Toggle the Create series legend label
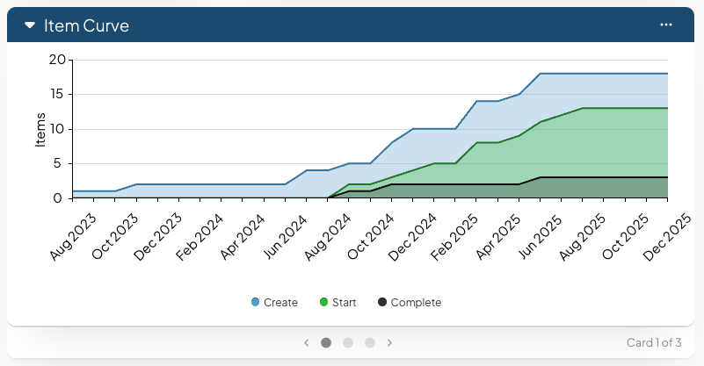 pos(280,303)
